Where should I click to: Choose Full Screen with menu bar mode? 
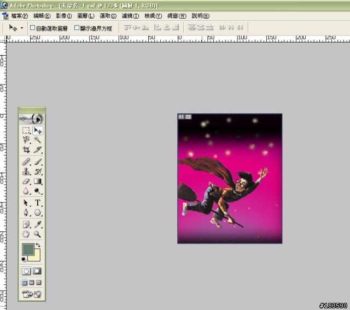[32, 283]
